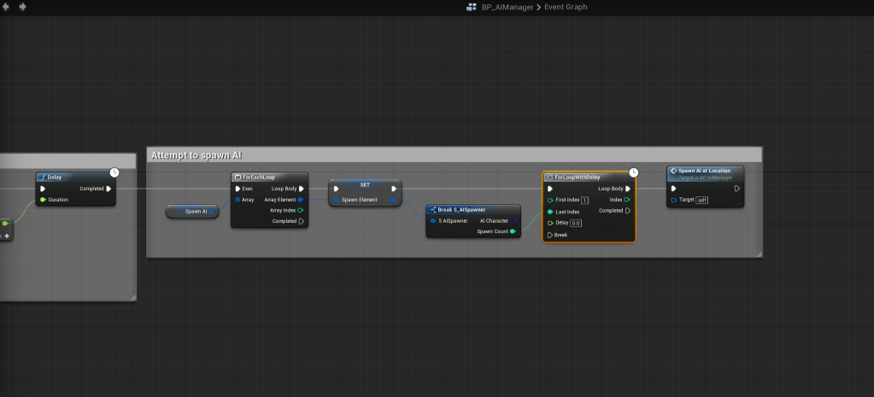Click the Array Index output pin

(301, 210)
